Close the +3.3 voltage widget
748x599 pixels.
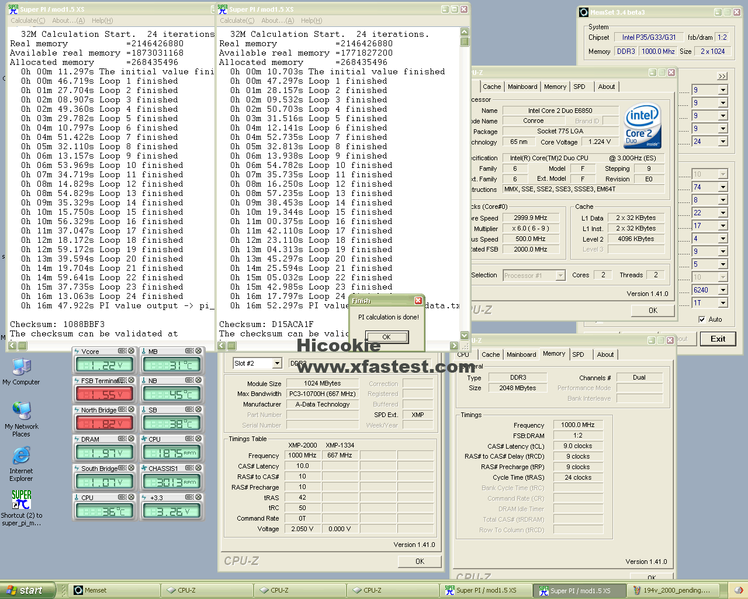click(198, 497)
